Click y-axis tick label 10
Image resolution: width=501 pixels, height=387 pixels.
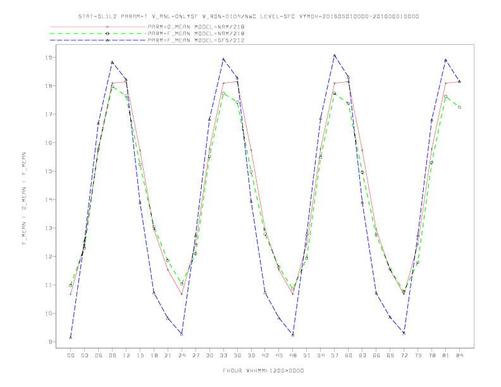click(x=49, y=313)
